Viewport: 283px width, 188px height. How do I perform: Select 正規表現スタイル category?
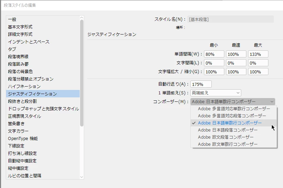pyautogui.click(x=43, y=116)
